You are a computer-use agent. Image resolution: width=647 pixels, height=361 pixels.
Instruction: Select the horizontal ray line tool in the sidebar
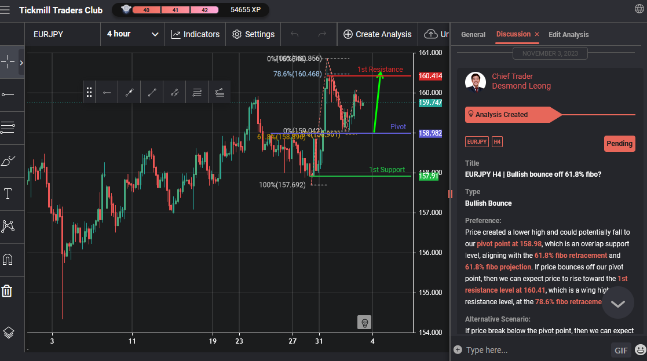(x=8, y=95)
